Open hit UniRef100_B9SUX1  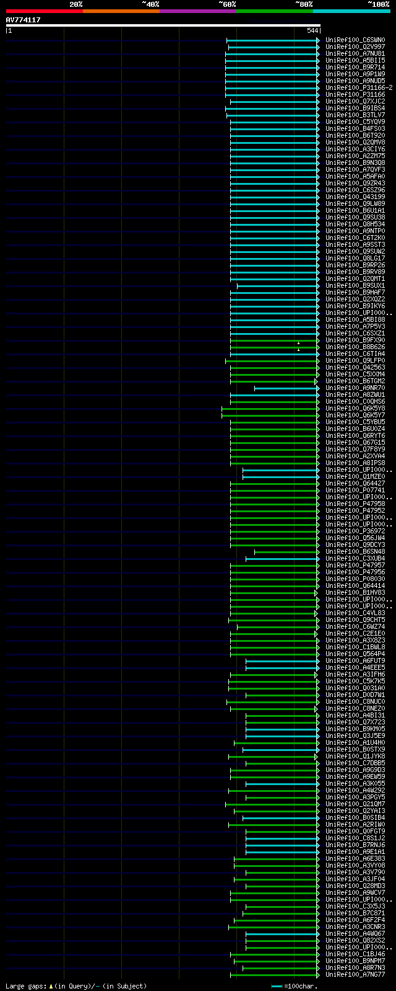[355, 286]
